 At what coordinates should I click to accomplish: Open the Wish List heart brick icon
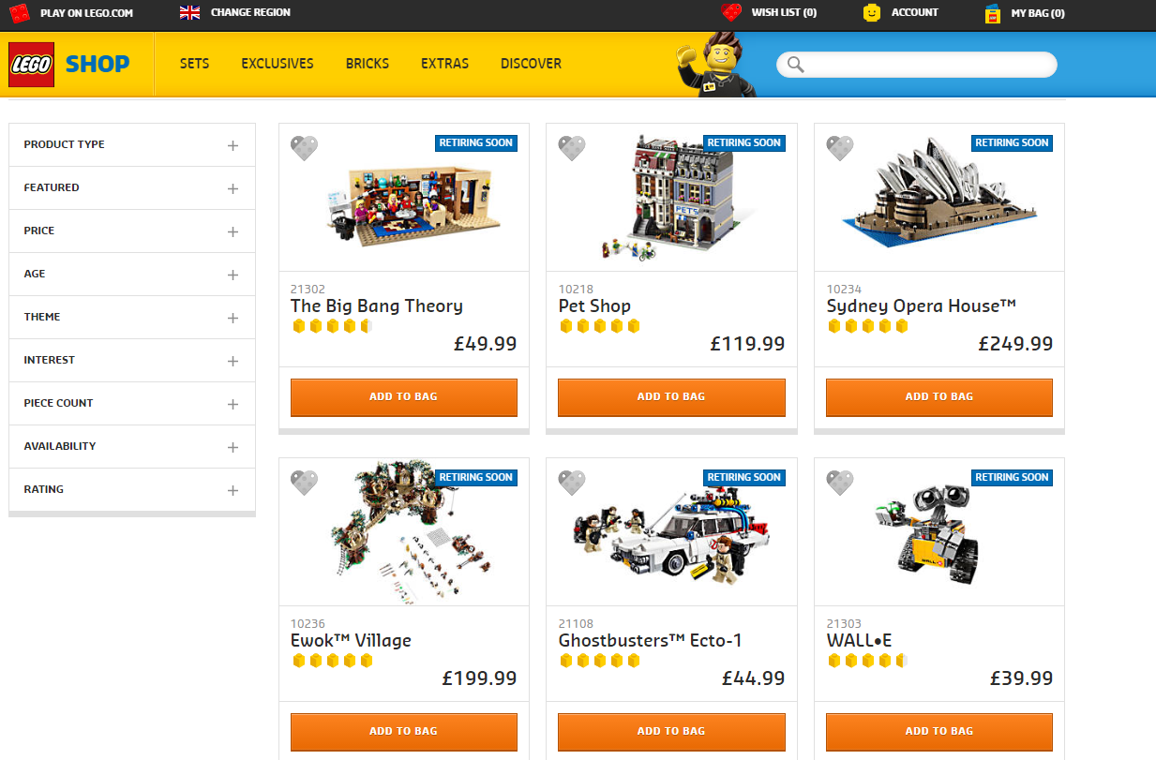(731, 12)
